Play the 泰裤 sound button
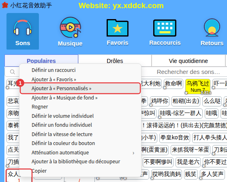Screen dimensions: 227x182 click(x=13, y=126)
